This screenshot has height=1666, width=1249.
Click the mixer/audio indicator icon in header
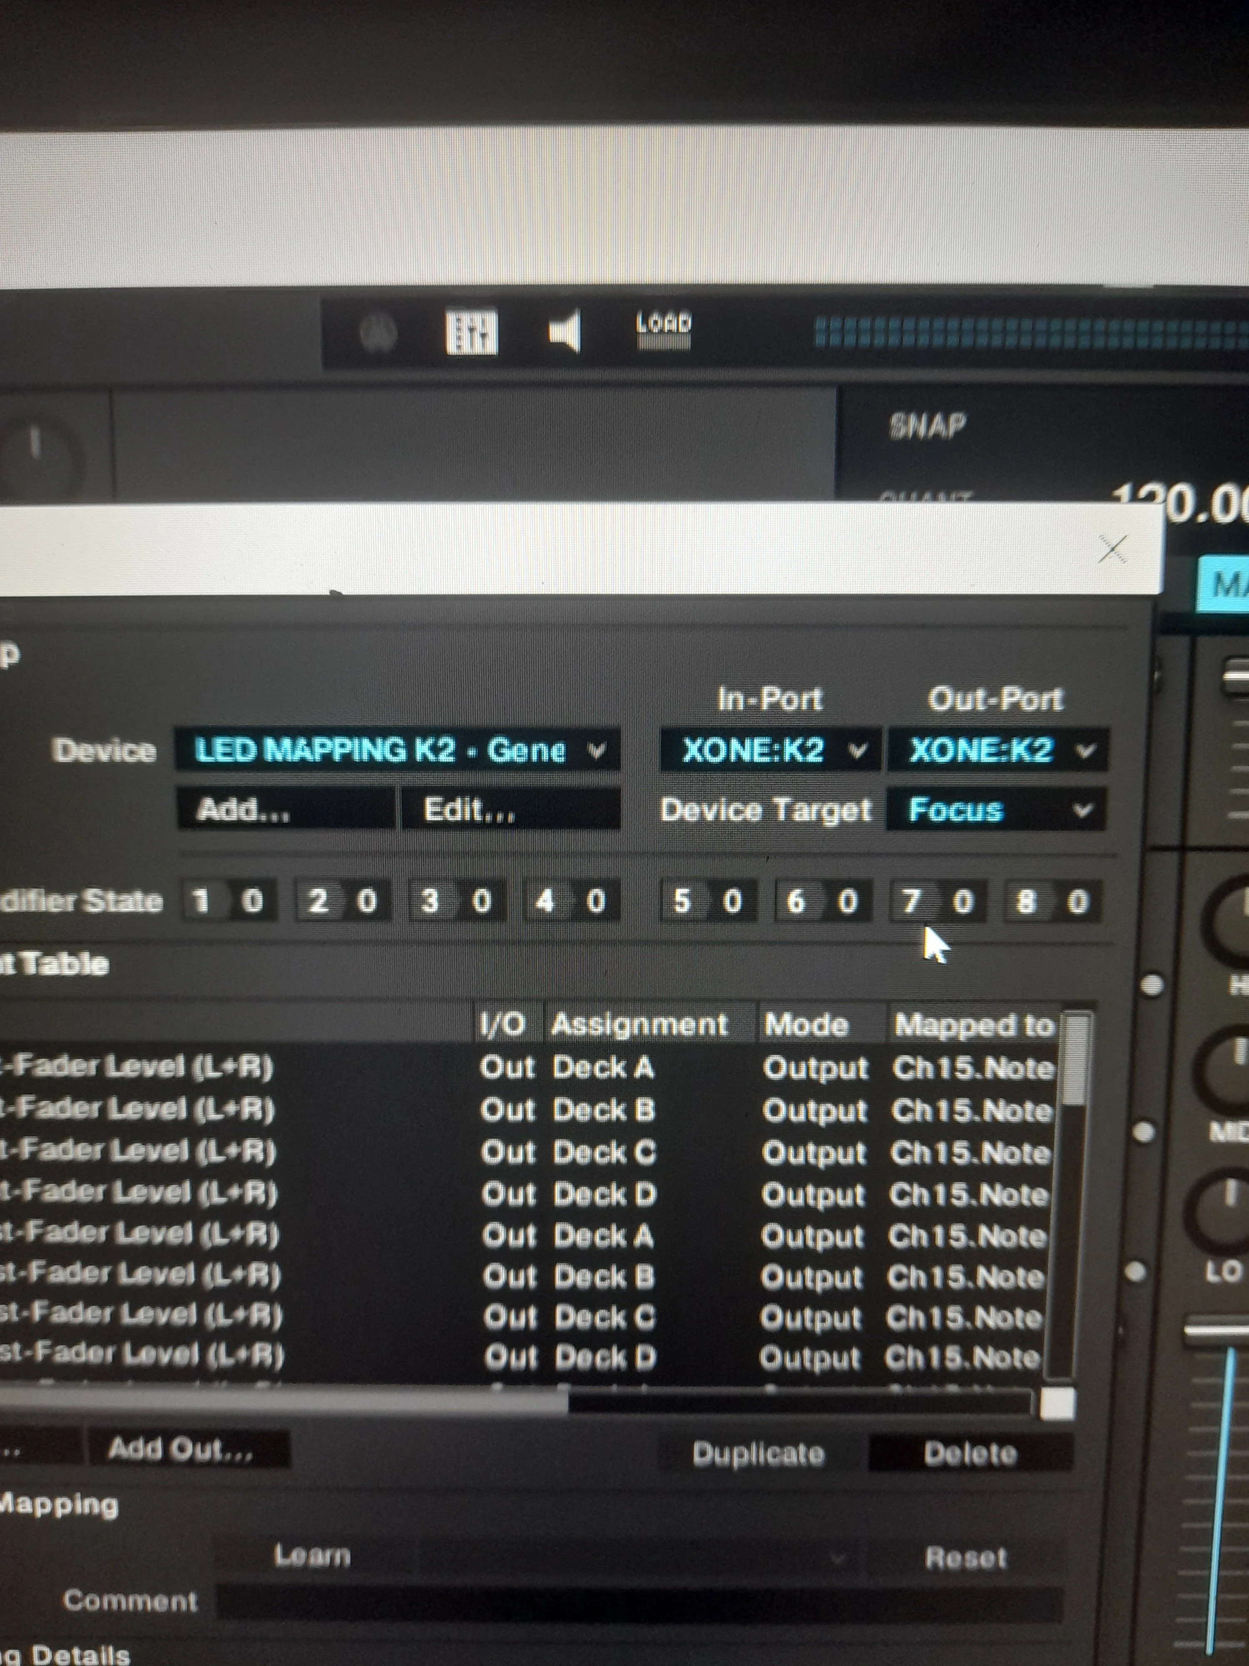[471, 332]
